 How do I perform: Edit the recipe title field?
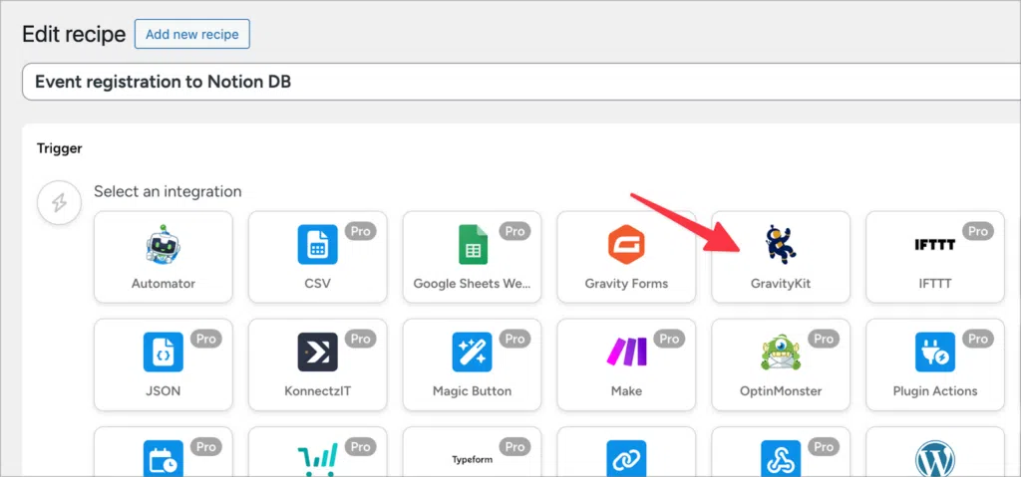520,82
